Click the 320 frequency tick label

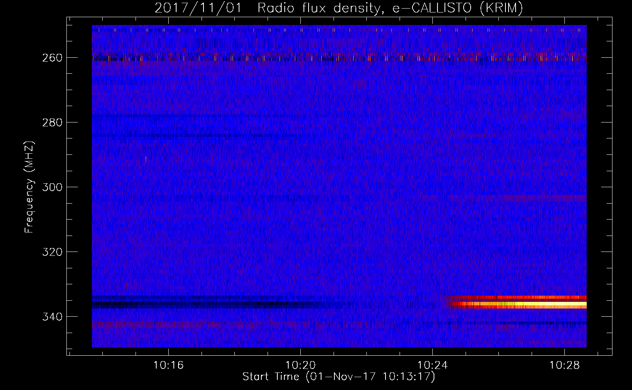(x=52, y=252)
